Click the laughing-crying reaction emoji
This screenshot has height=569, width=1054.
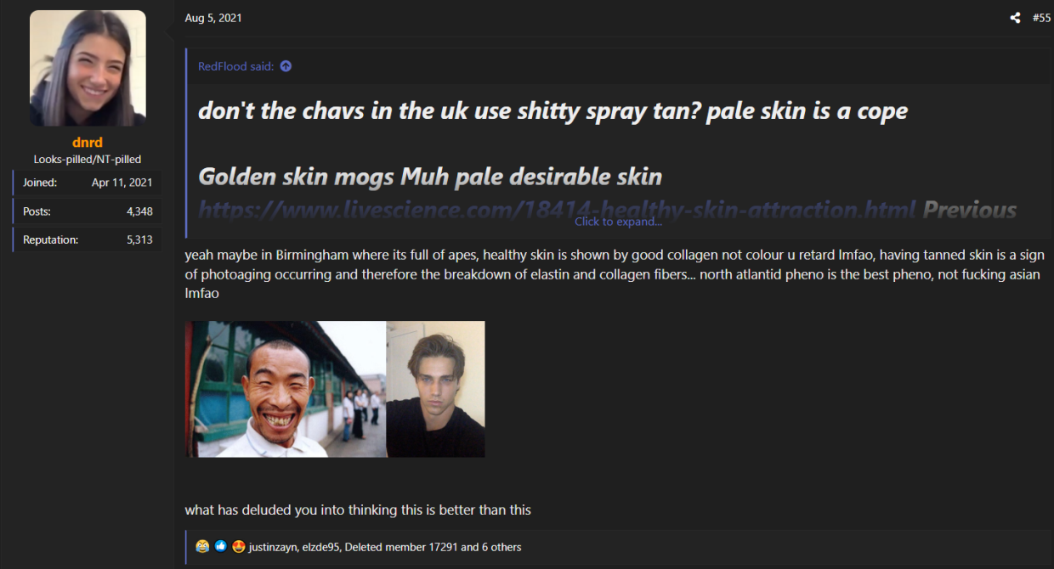point(202,546)
